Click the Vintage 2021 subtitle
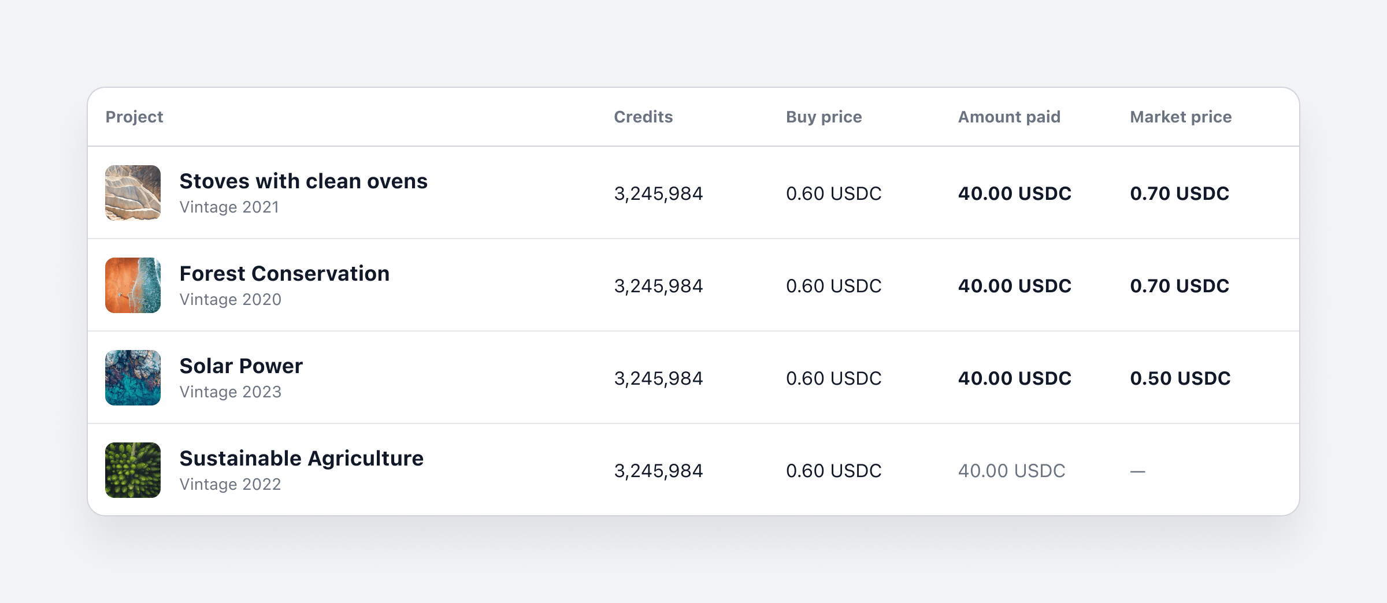This screenshot has width=1387, height=603. (229, 207)
